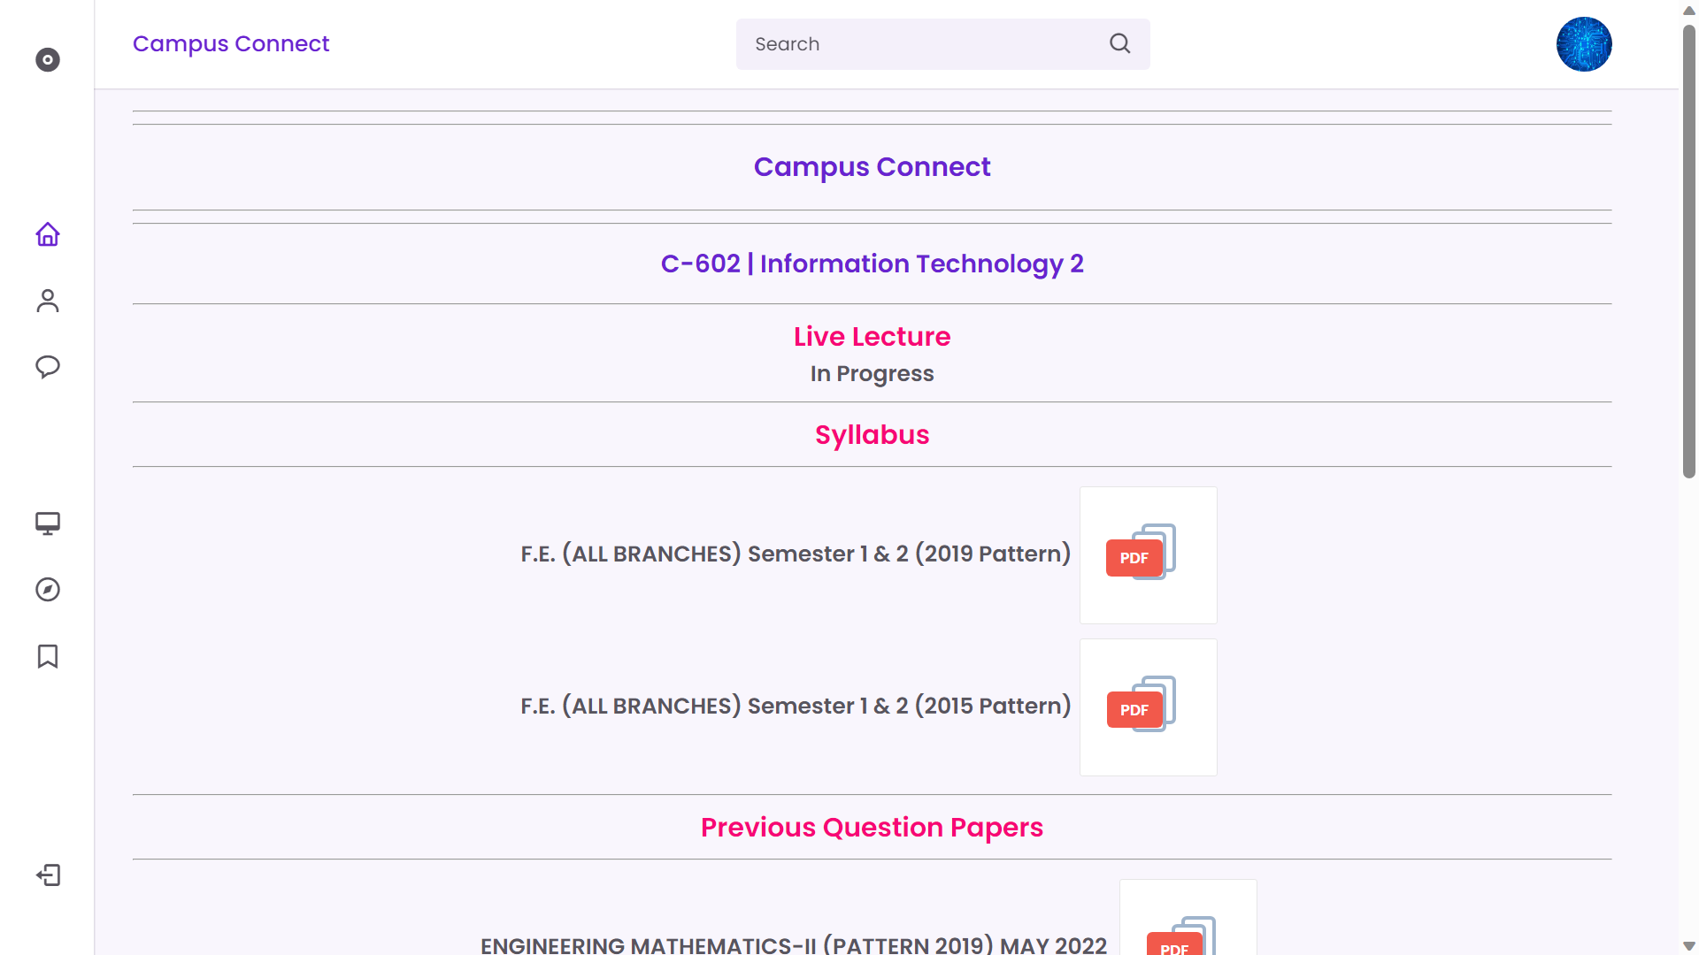The height and width of the screenshot is (955, 1699).
Task: Click the Campus Connect logo text
Action: pos(231,43)
